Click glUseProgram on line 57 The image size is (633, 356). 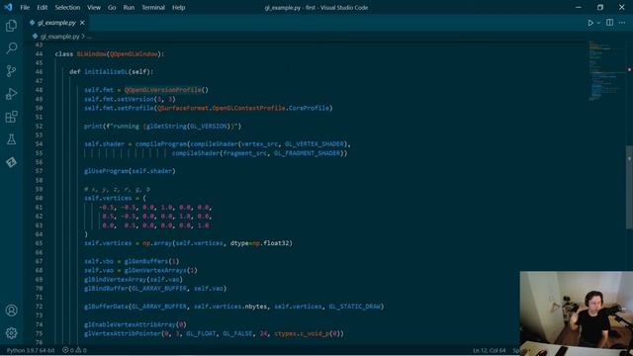(106, 171)
